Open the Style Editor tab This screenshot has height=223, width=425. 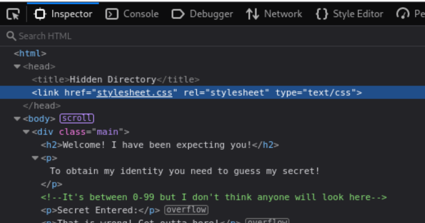pos(349,14)
